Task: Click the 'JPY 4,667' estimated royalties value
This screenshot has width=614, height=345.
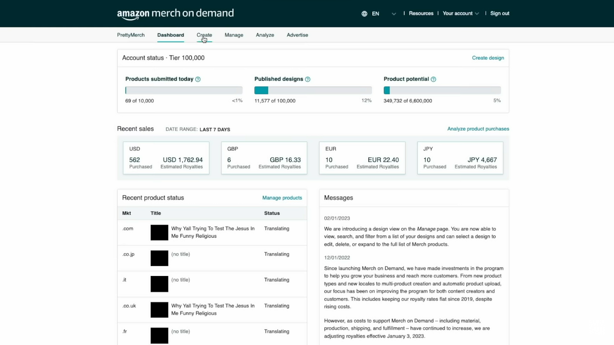Action: pos(482,160)
